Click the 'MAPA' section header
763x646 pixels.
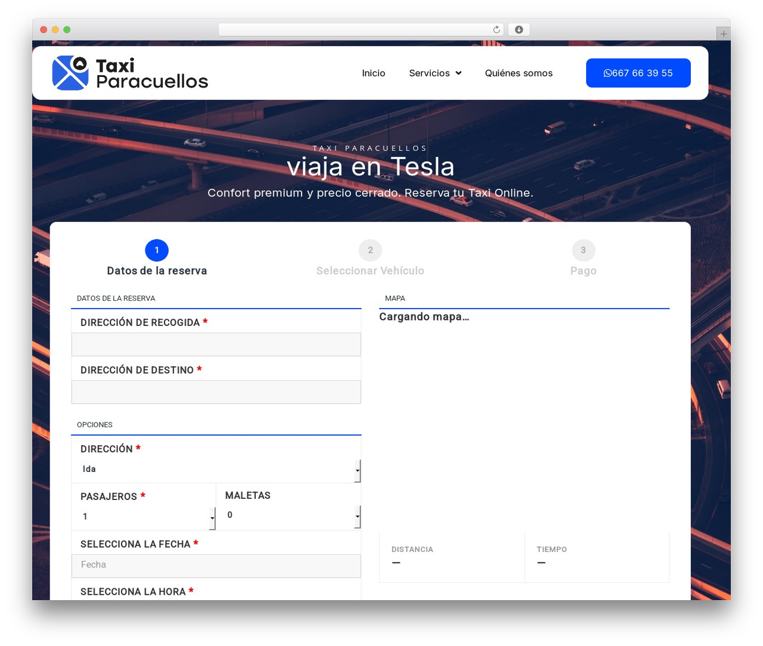coord(395,298)
